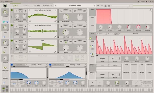
Task: Toggle OSC 3 power button
Action: tap(12, 41)
